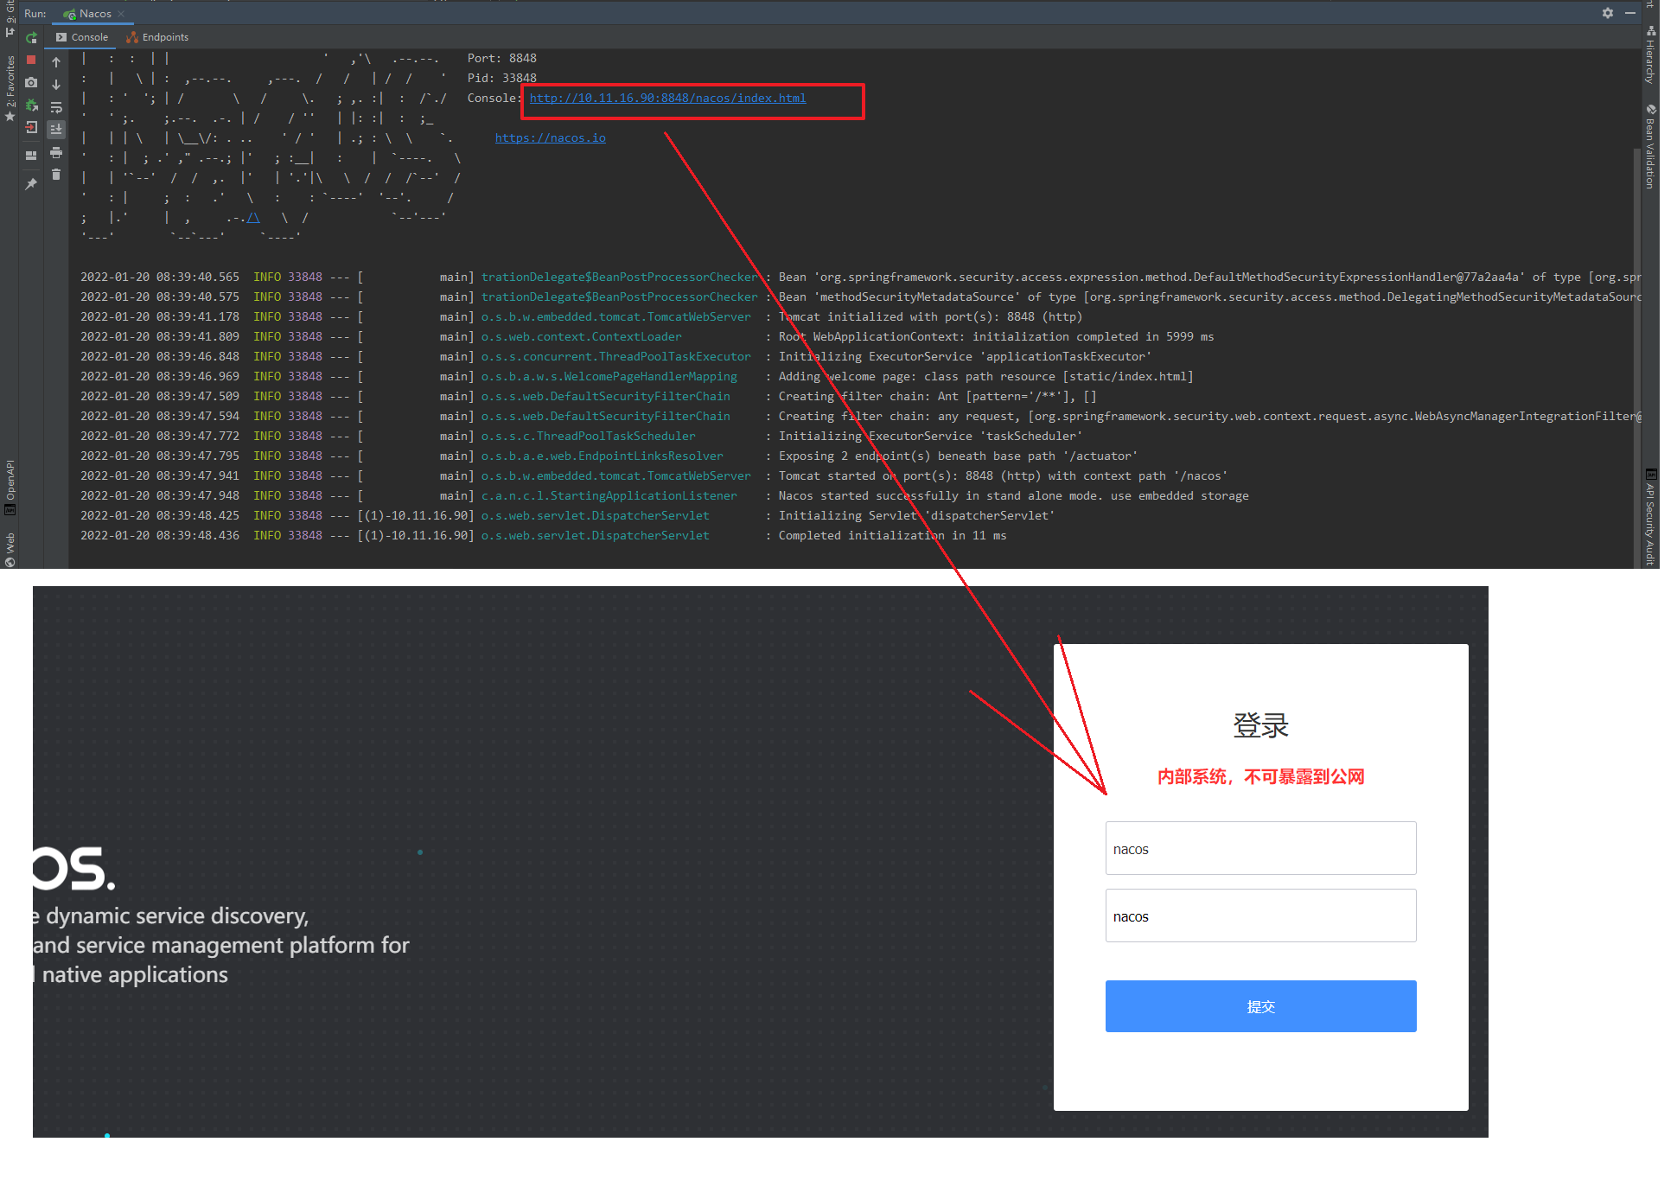Click the exit icon with red arrow
This screenshot has width=1677, height=1193.
[31, 128]
